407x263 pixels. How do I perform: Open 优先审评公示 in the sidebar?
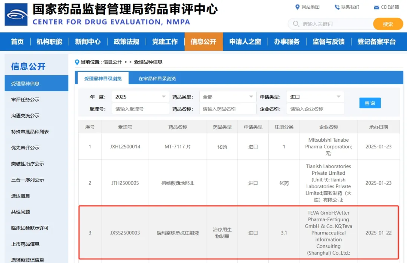point(25,148)
